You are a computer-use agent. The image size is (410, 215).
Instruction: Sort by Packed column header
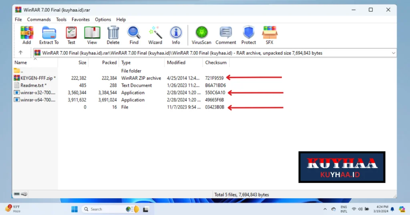click(104, 63)
